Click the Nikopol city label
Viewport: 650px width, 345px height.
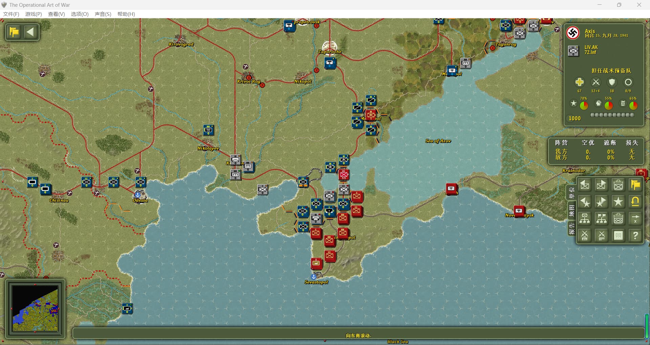coord(303,81)
